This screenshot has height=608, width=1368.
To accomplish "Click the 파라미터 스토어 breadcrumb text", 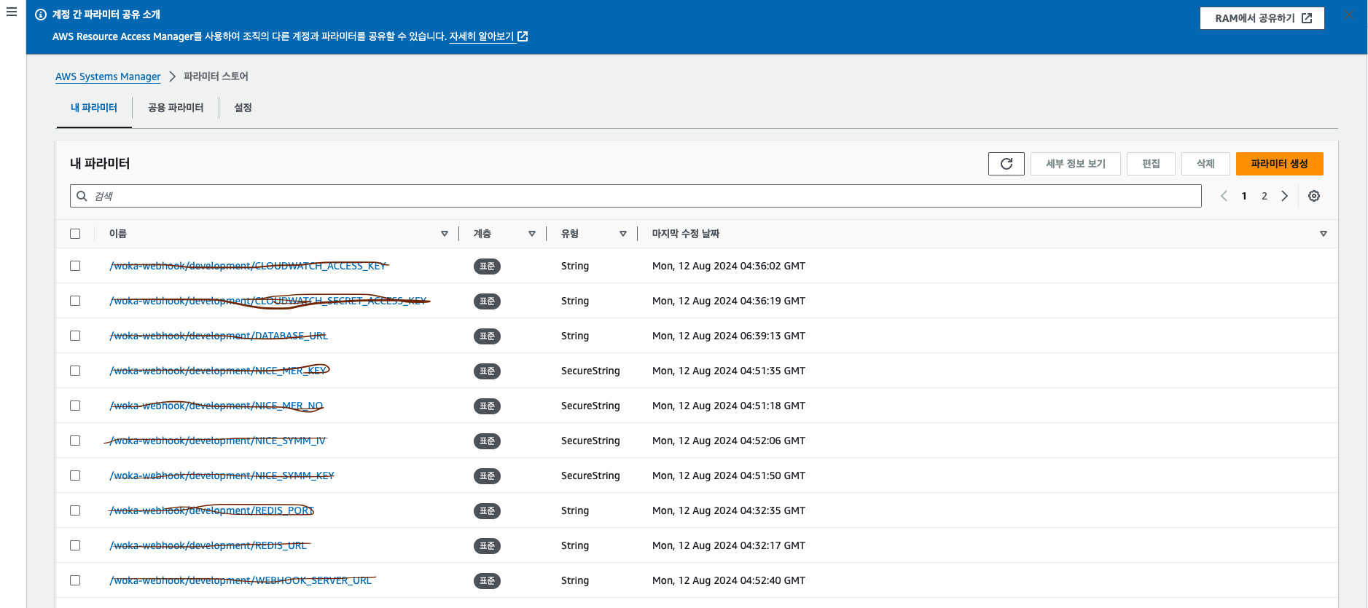I will coord(216,76).
